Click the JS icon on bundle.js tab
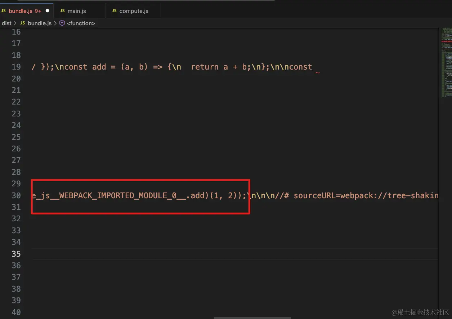Image resolution: width=452 pixels, height=319 pixels. (x=3, y=11)
